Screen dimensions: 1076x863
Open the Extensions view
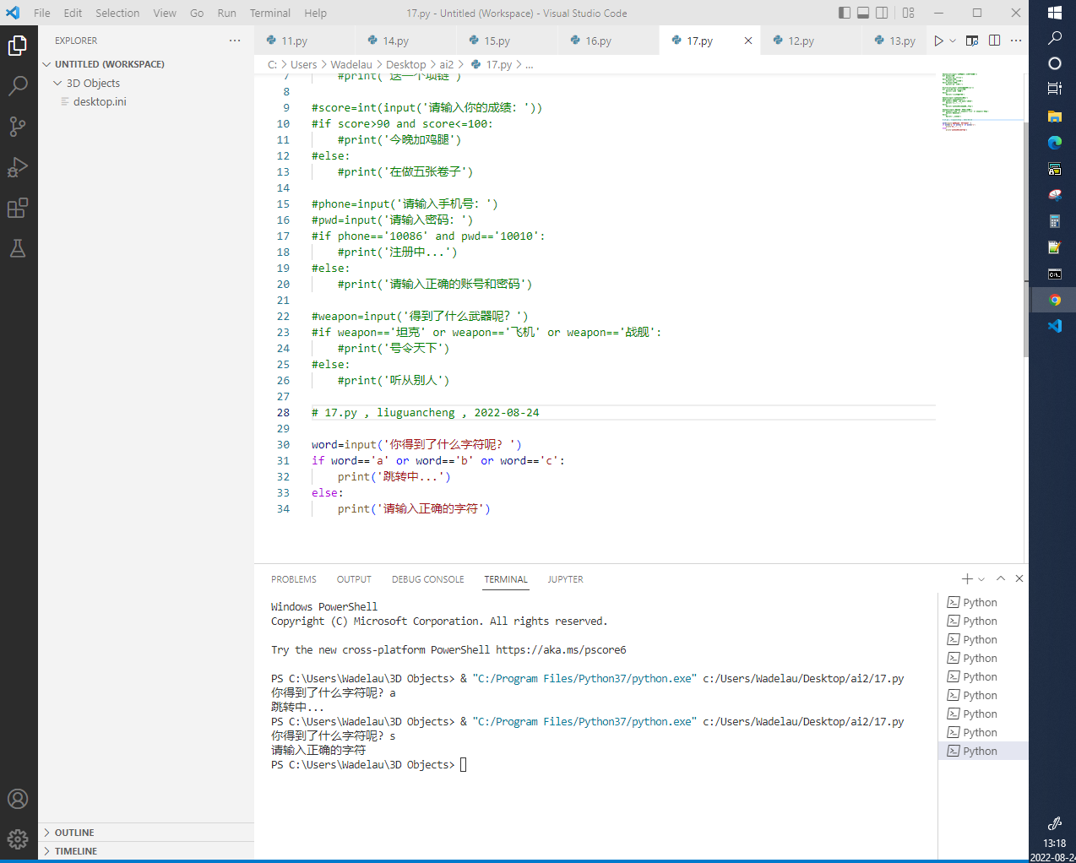(x=18, y=208)
